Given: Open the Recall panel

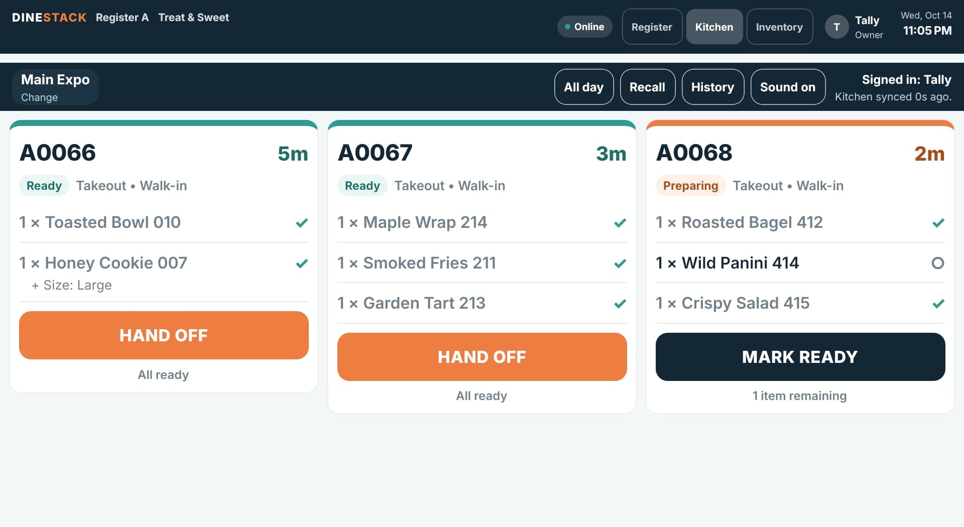Looking at the screenshot, I should (x=647, y=87).
